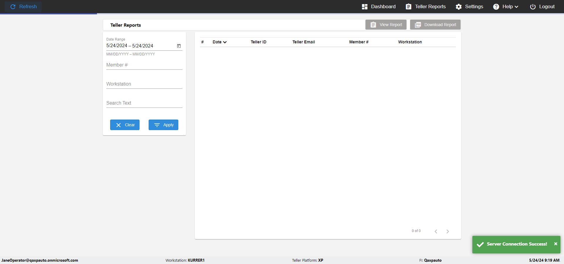Focus the Workstation filter field
Image resolution: width=564 pixels, height=264 pixels.
pyautogui.click(x=144, y=84)
